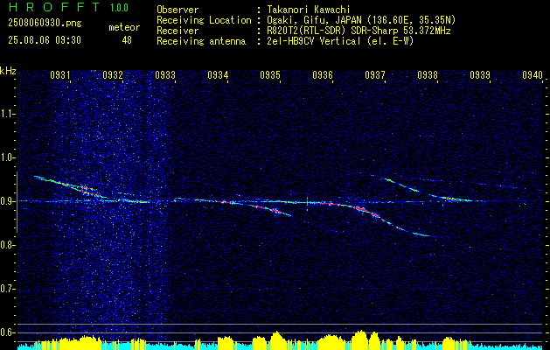Click the 0932 time marker
The height and width of the screenshot is (350, 550).
click(x=113, y=74)
